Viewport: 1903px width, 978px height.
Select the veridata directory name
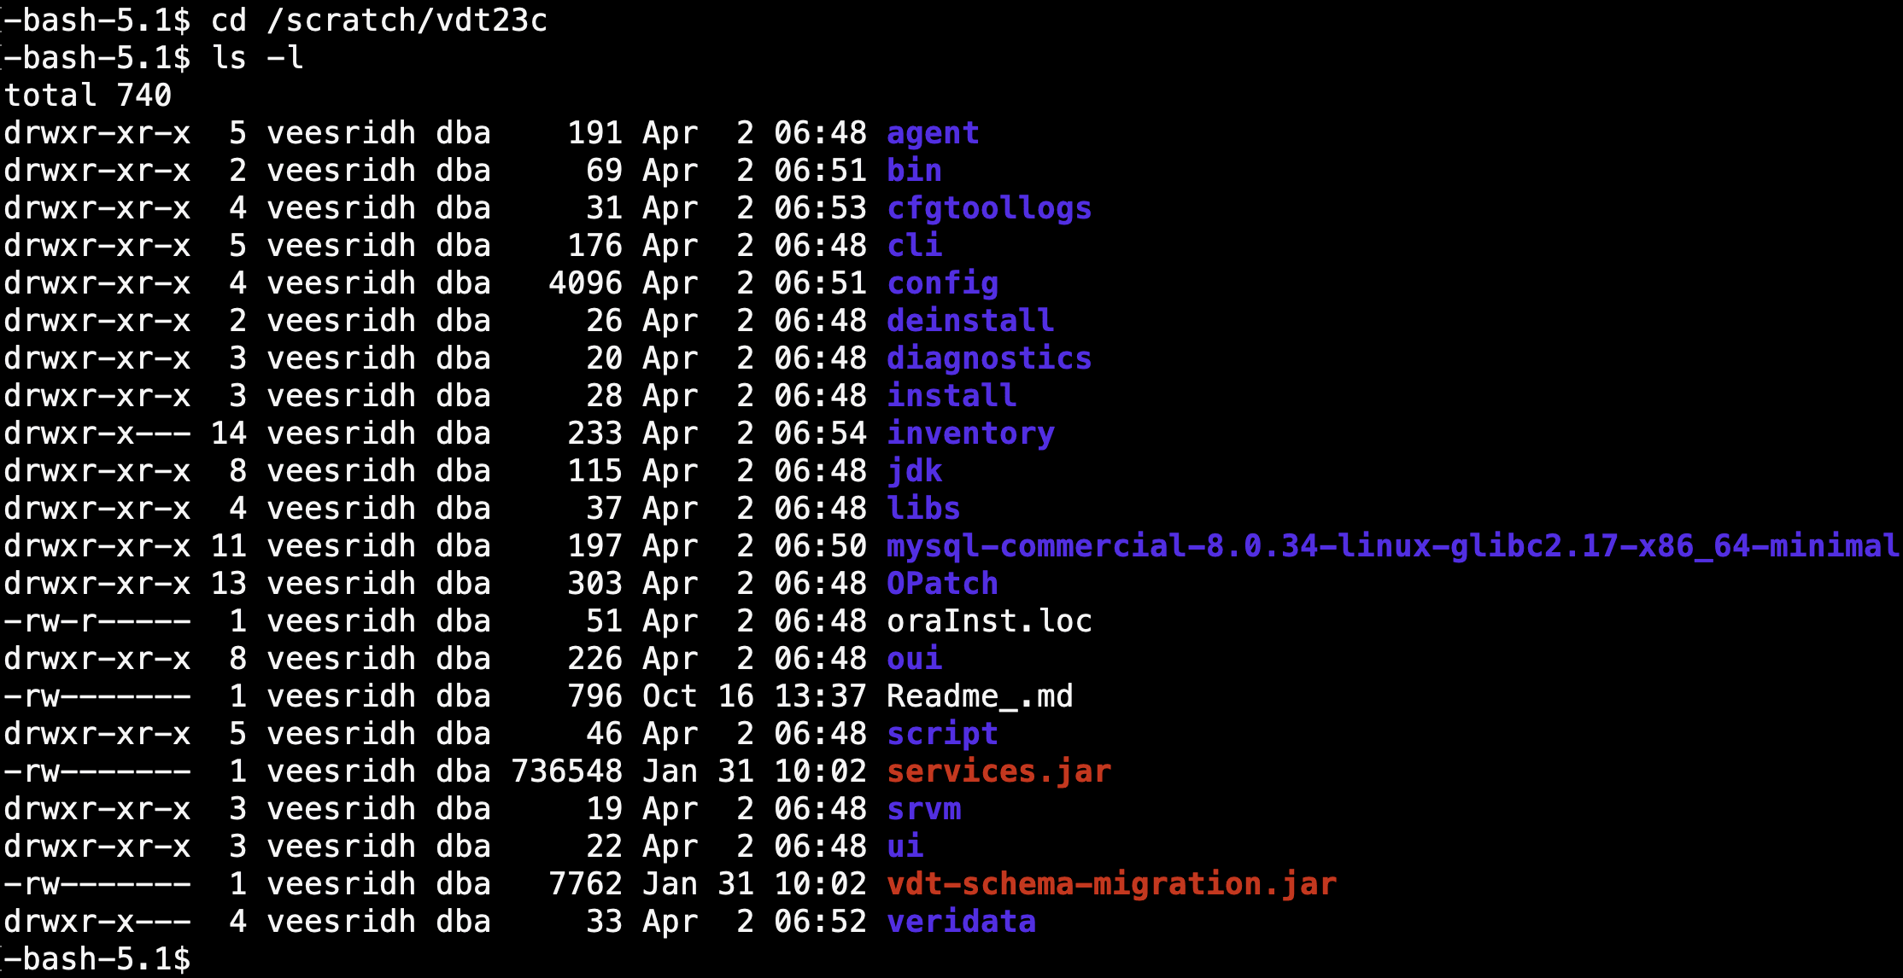coord(961,922)
